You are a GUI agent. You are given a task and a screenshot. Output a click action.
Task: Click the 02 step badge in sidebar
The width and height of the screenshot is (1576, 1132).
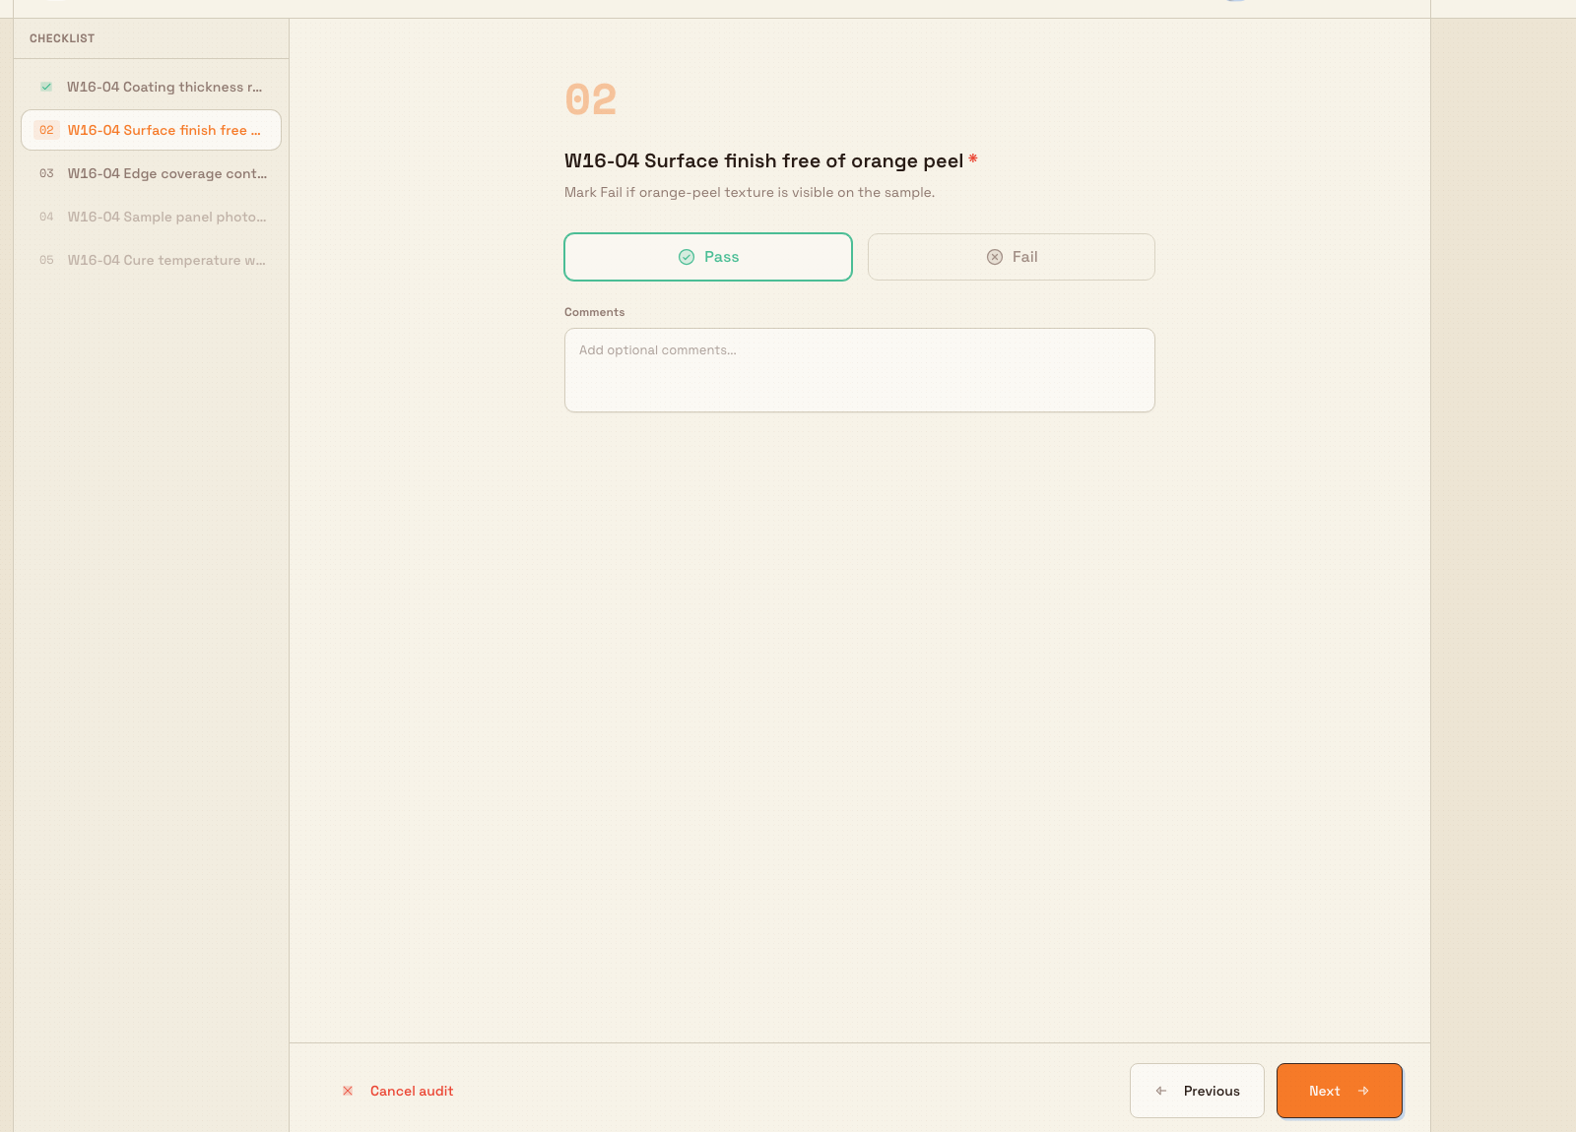coord(46,130)
